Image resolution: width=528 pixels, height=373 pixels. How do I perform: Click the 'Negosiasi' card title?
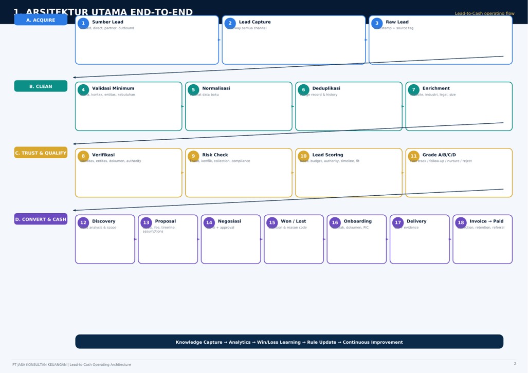coord(229,221)
